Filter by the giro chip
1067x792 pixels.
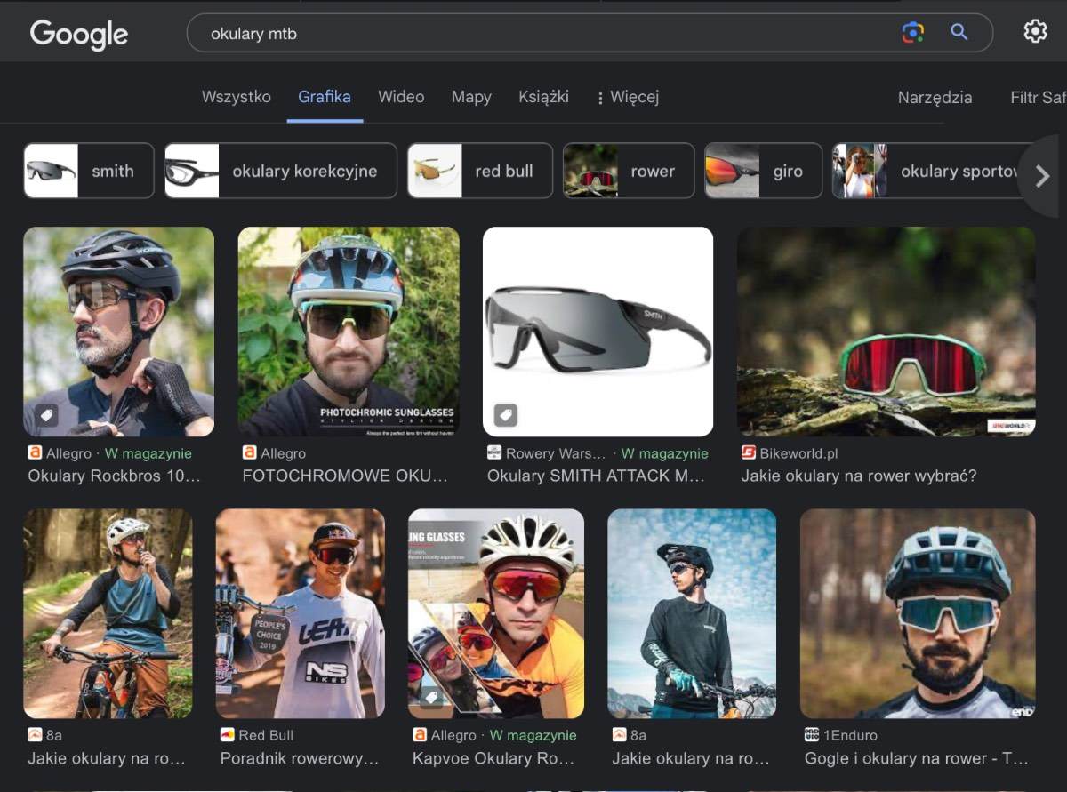pyautogui.click(x=764, y=171)
